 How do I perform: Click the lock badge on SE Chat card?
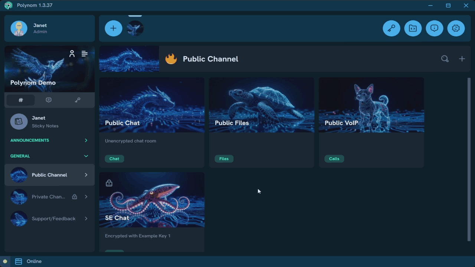coord(109,183)
